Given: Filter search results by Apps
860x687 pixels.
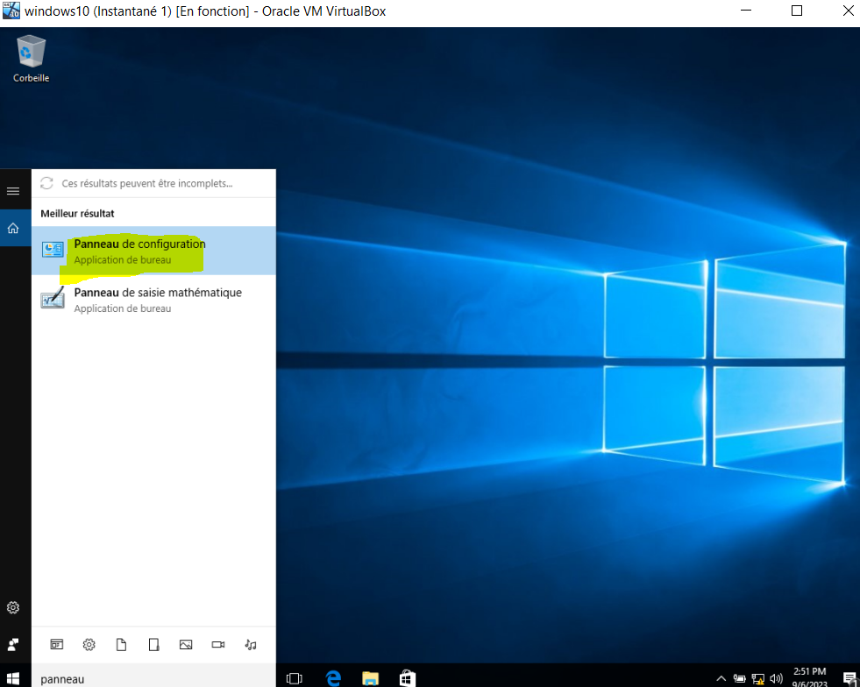Looking at the screenshot, I should tap(56, 644).
